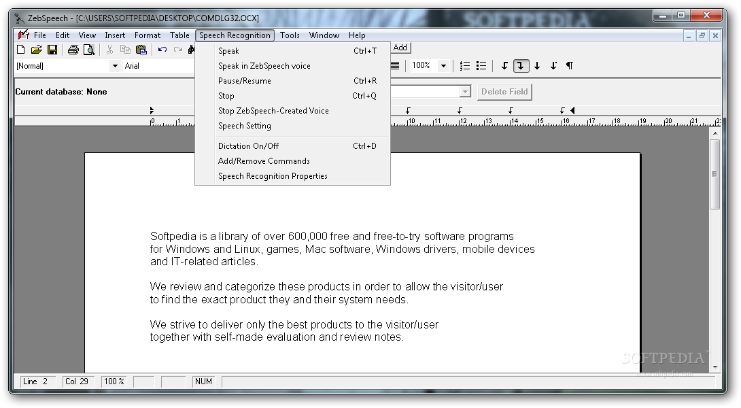
Task: Open the Format menu
Action: coord(148,35)
